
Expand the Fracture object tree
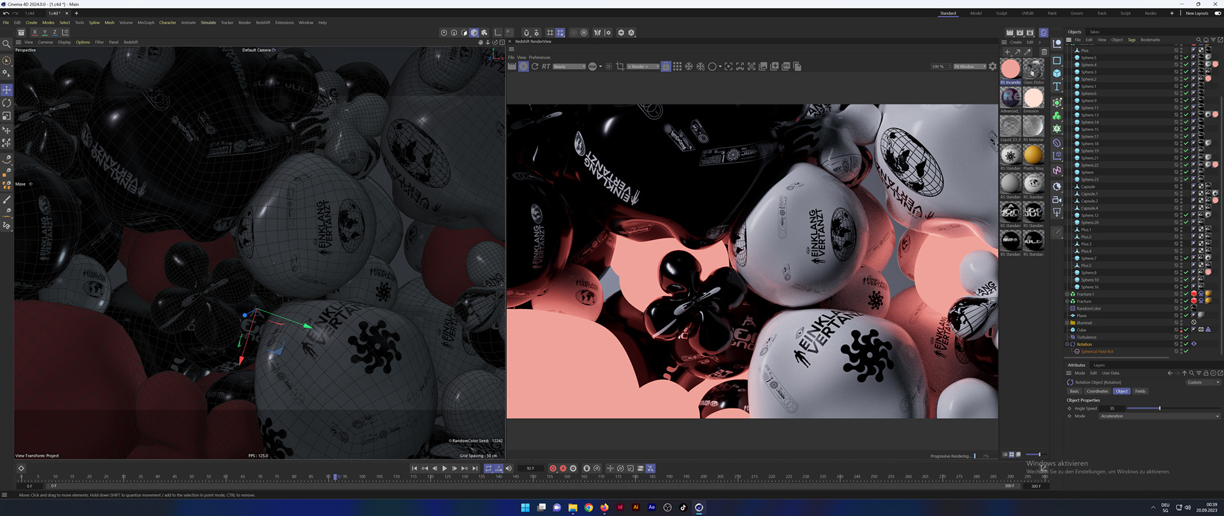(1067, 301)
